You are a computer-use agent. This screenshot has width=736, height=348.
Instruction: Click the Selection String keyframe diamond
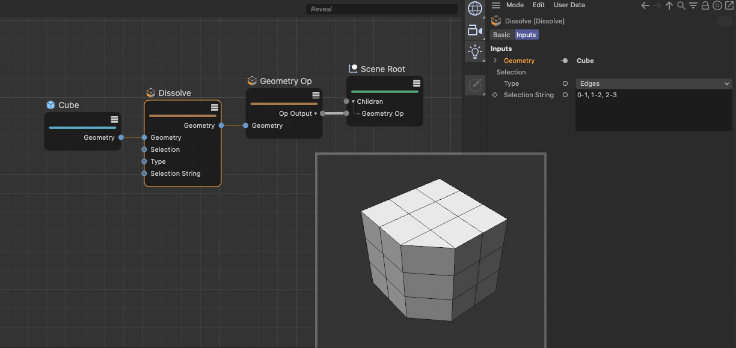pos(495,95)
